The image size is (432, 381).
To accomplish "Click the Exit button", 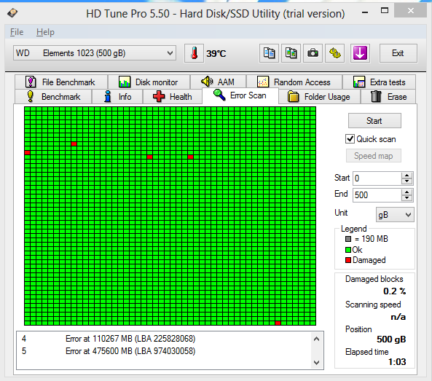I will click(398, 53).
